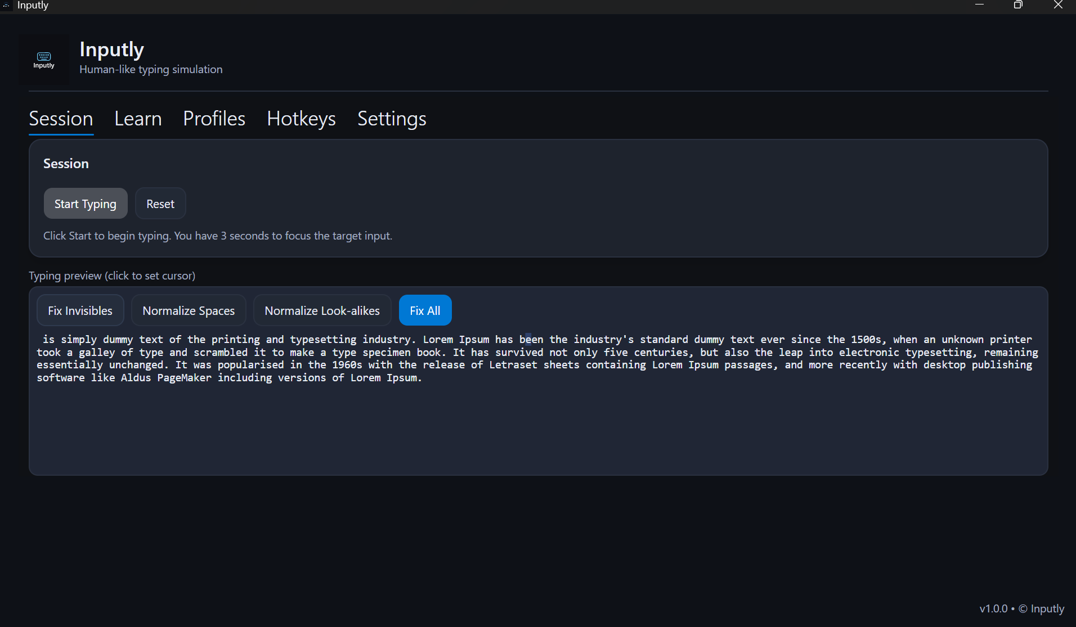
Task: Set cursor at the word Letraset
Action: click(x=513, y=365)
